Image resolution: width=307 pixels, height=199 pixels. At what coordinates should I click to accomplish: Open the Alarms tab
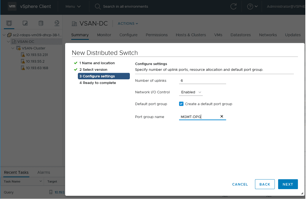[x=44, y=172]
